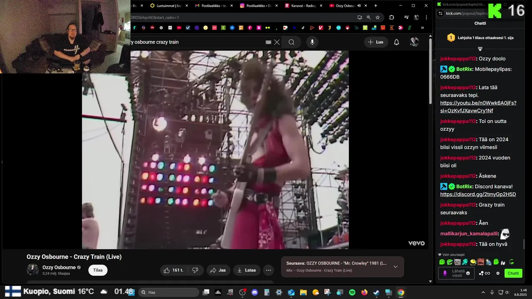Insert the cat emote from quick emotes
The image size is (532, 299).
pyautogui.click(x=458, y=262)
